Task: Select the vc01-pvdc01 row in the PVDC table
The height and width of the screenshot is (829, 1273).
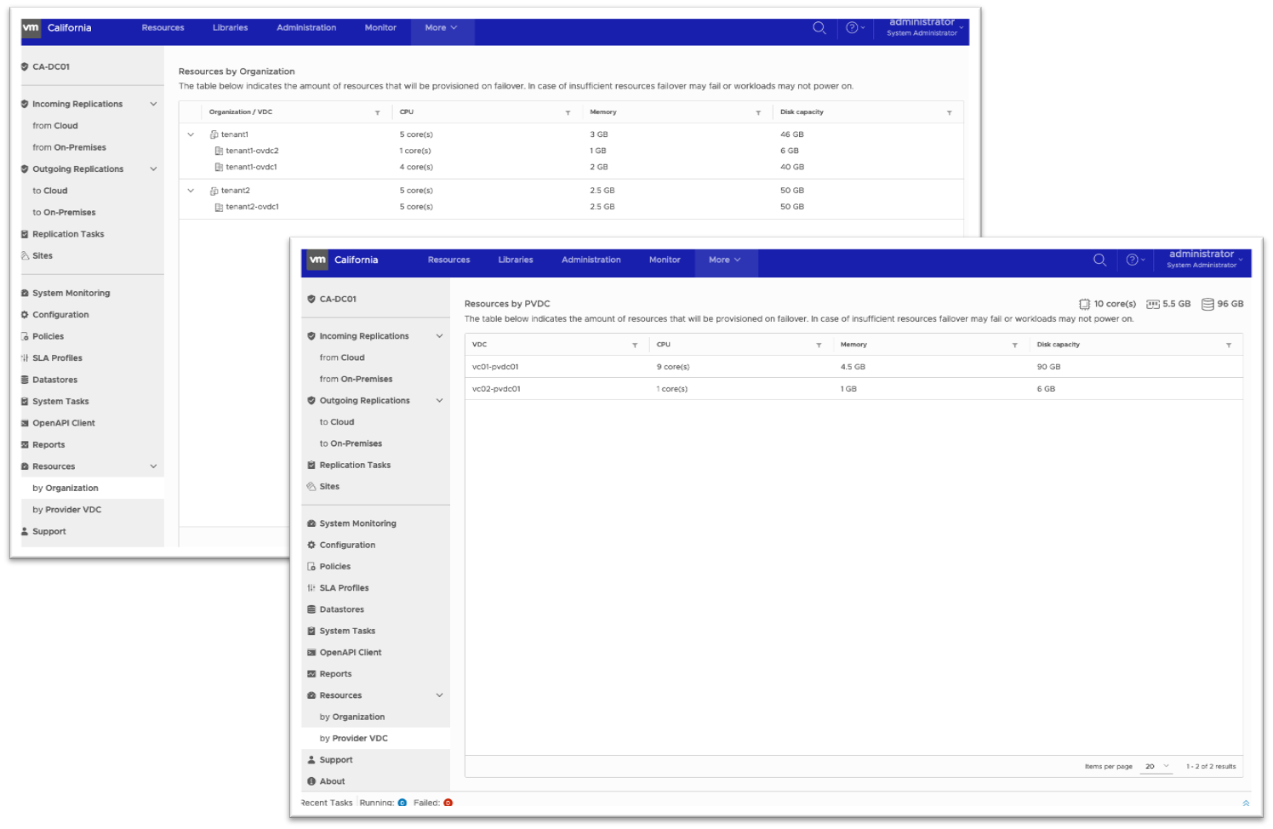Action: (x=853, y=367)
